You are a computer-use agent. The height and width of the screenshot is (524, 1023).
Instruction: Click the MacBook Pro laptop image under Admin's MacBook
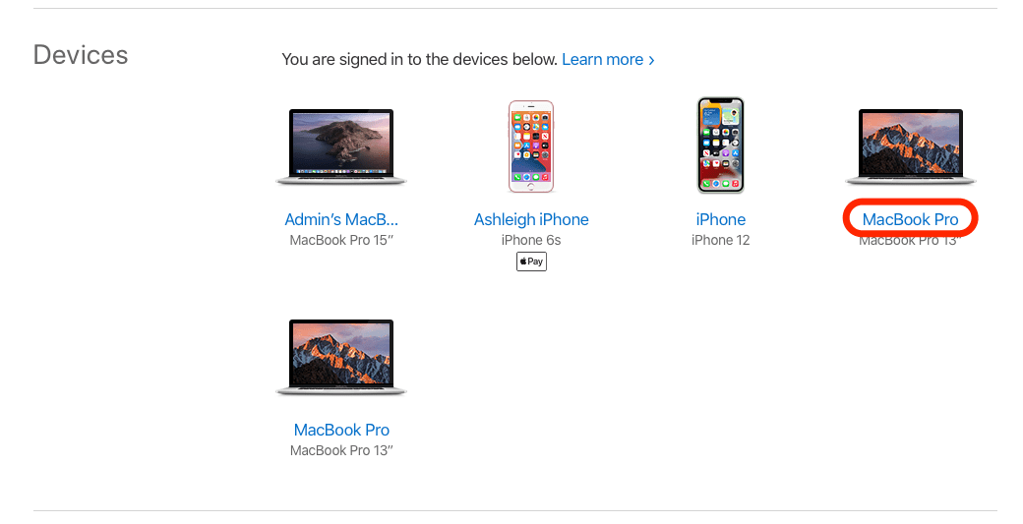[341, 357]
